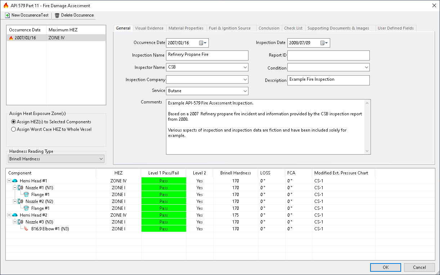This screenshot has height=275, width=440.
Task: Collapse the Hemi Head #2 tree node
Action: pos(9,215)
